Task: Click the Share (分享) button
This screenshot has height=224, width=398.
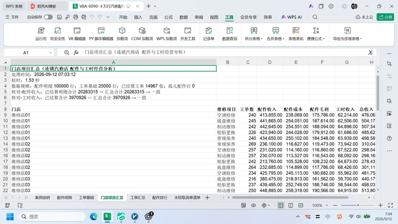Action: 385,17
